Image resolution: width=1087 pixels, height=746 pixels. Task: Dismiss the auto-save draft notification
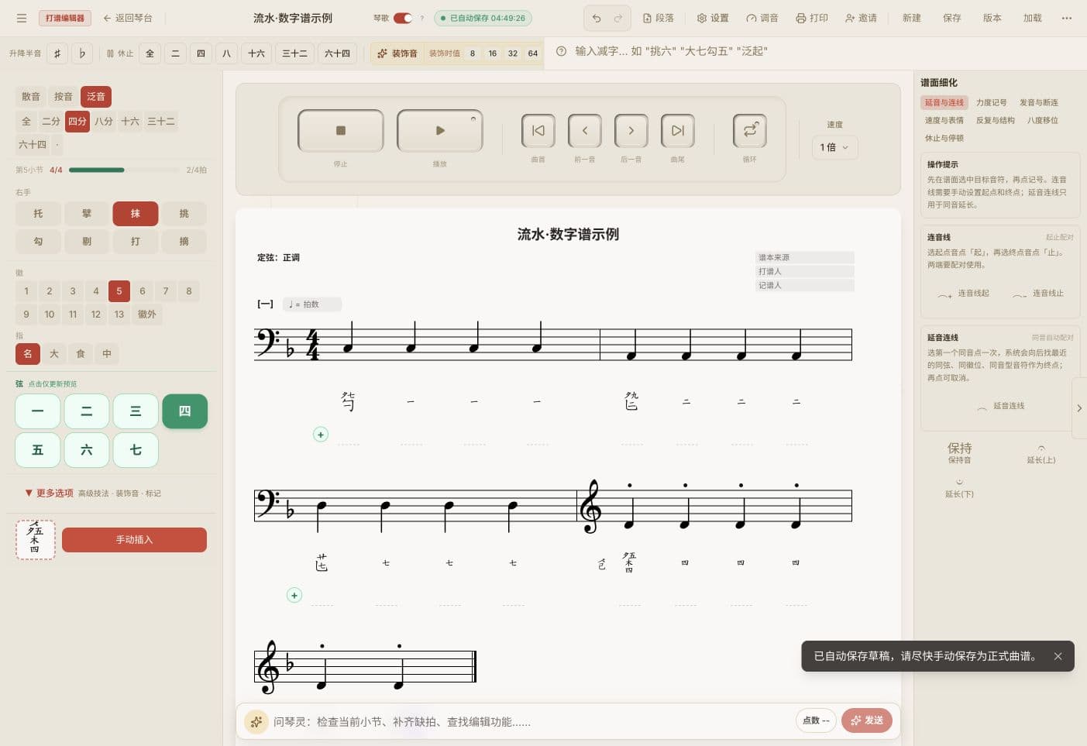1058,656
